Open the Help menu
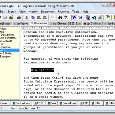 (x=85, y=12)
